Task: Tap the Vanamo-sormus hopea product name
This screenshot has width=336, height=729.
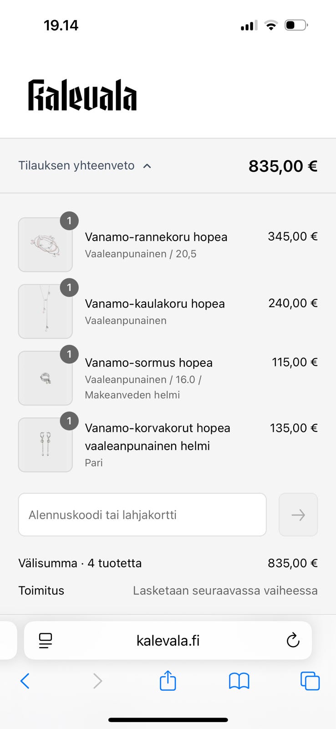Action: [x=149, y=363]
